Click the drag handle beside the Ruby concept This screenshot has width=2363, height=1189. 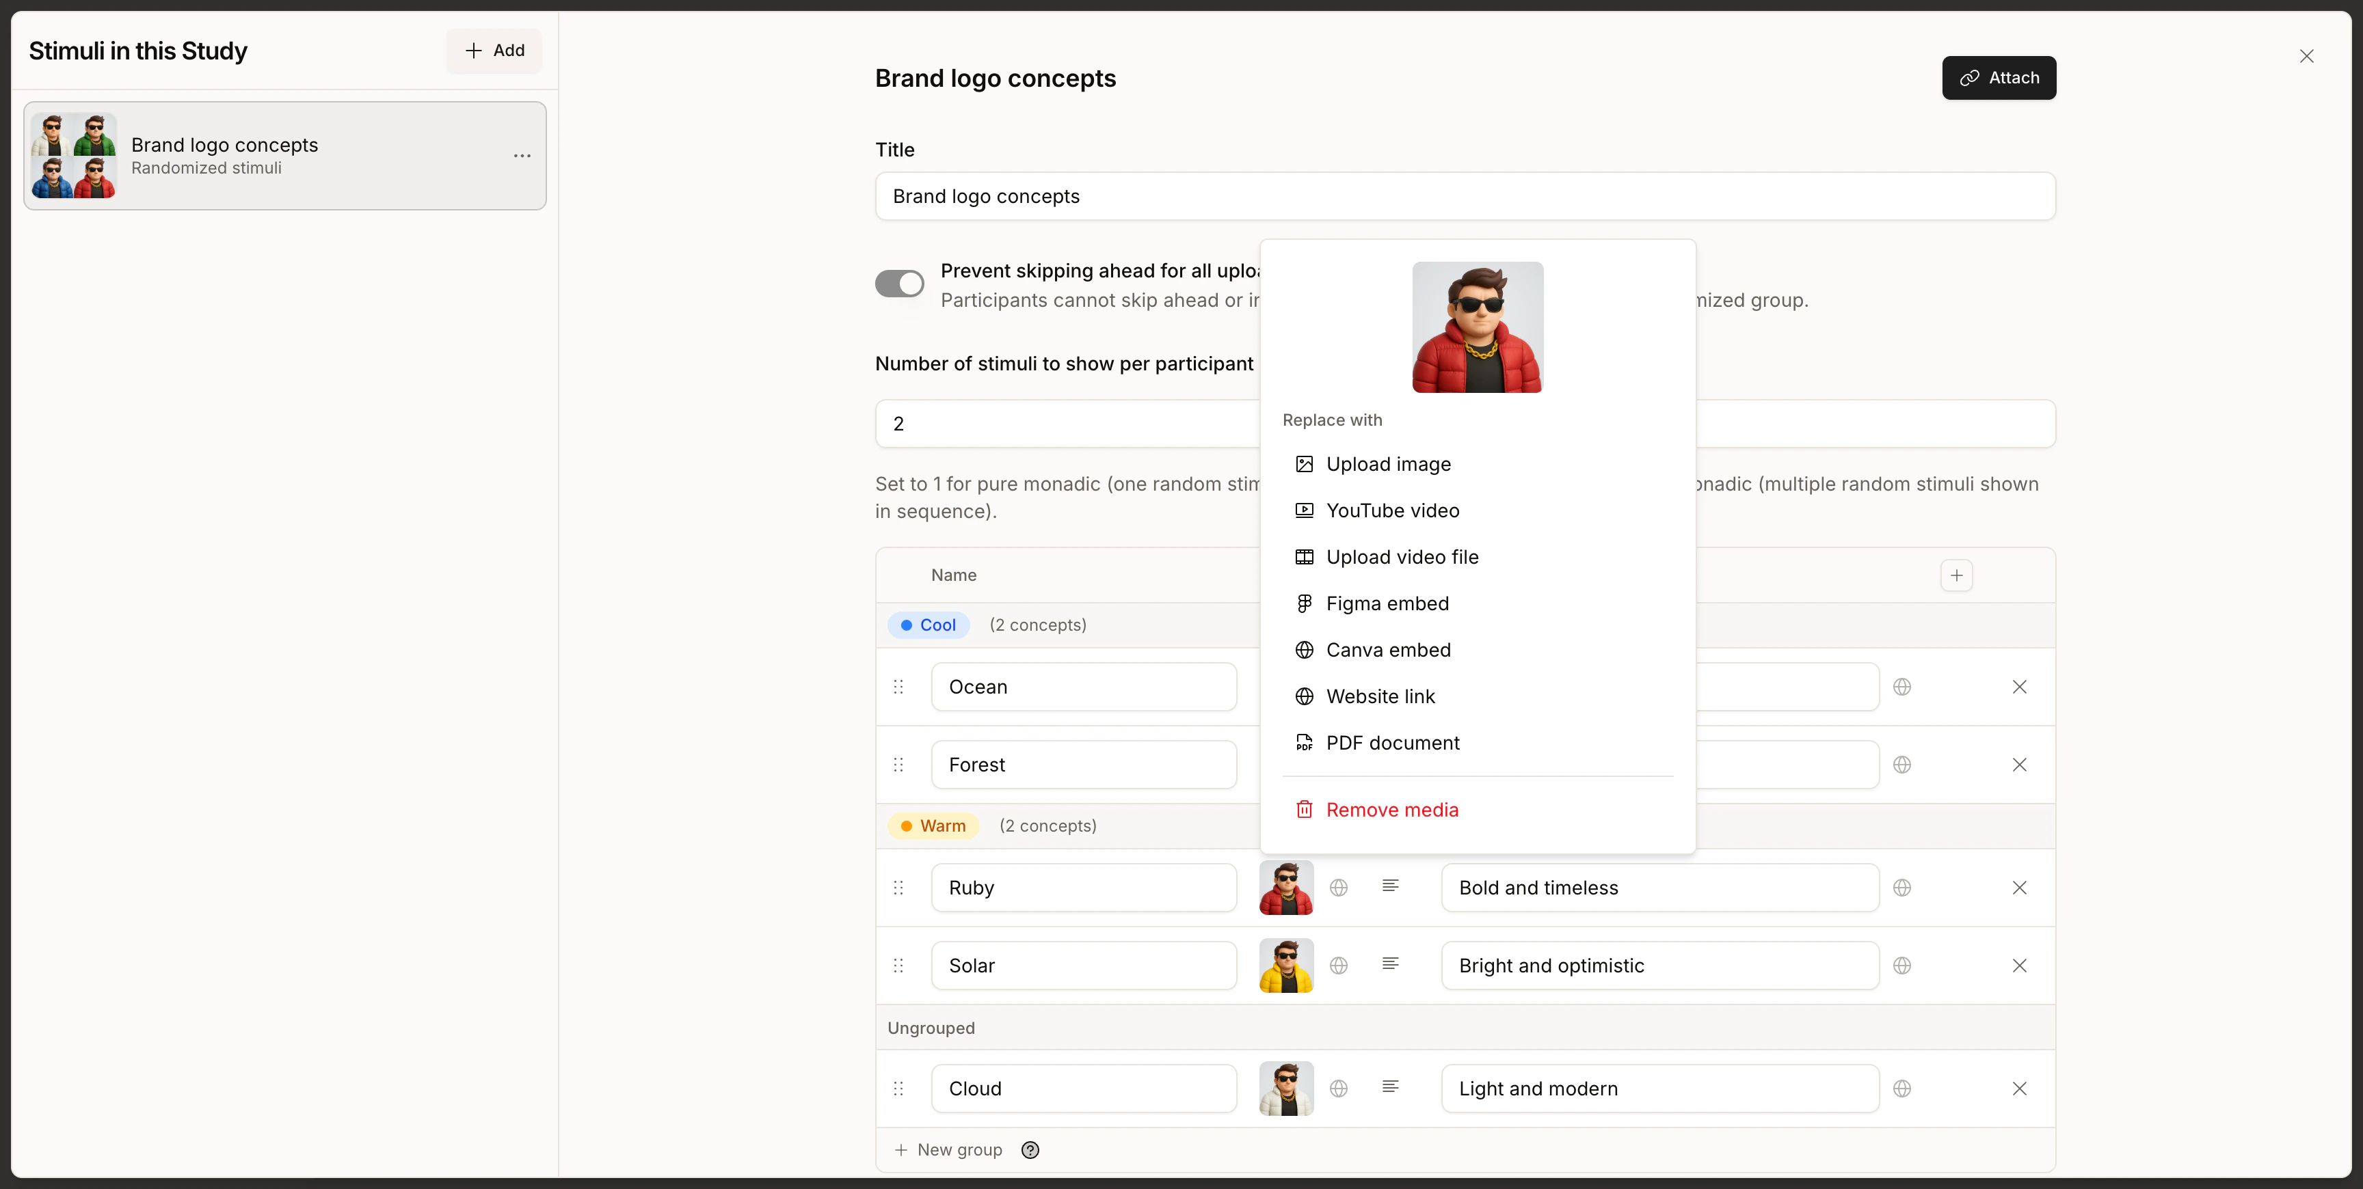[x=898, y=888]
